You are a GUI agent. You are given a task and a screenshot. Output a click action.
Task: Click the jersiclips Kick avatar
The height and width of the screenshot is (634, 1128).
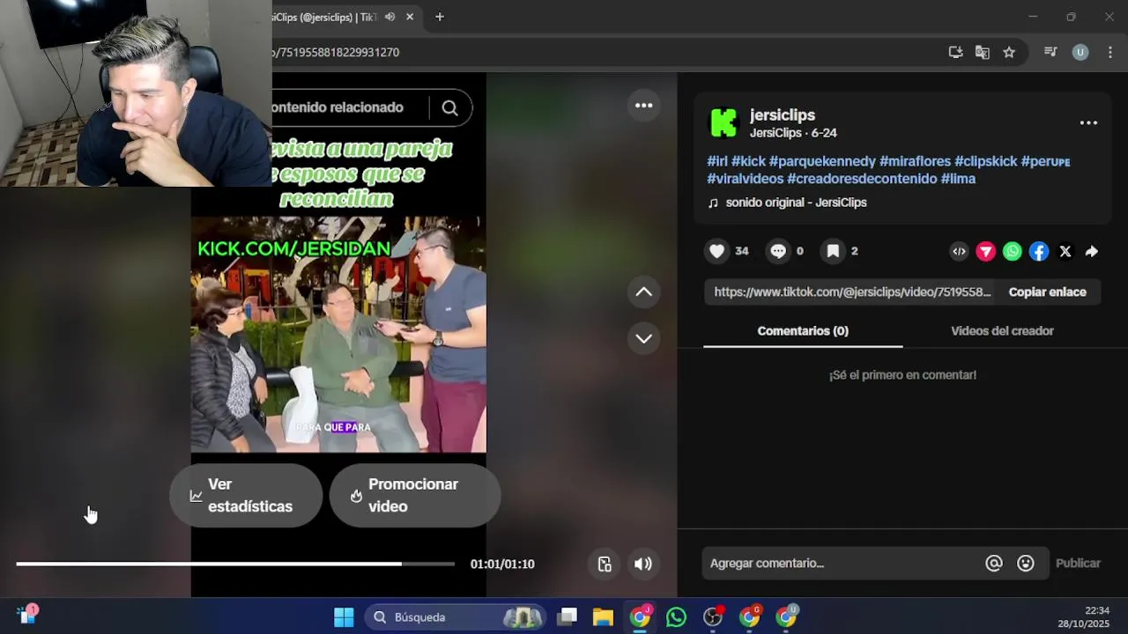coord(724,123)
